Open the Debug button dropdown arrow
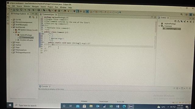 click(x=36, y=10)
